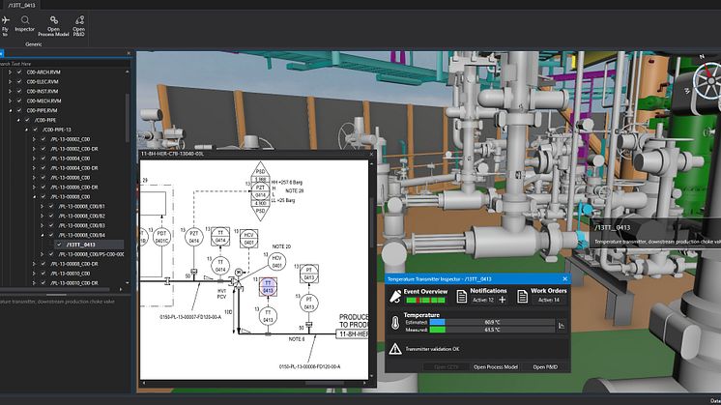Uncheck C00-PIPE.RVM visibility checkbox

tap(19, 110)
